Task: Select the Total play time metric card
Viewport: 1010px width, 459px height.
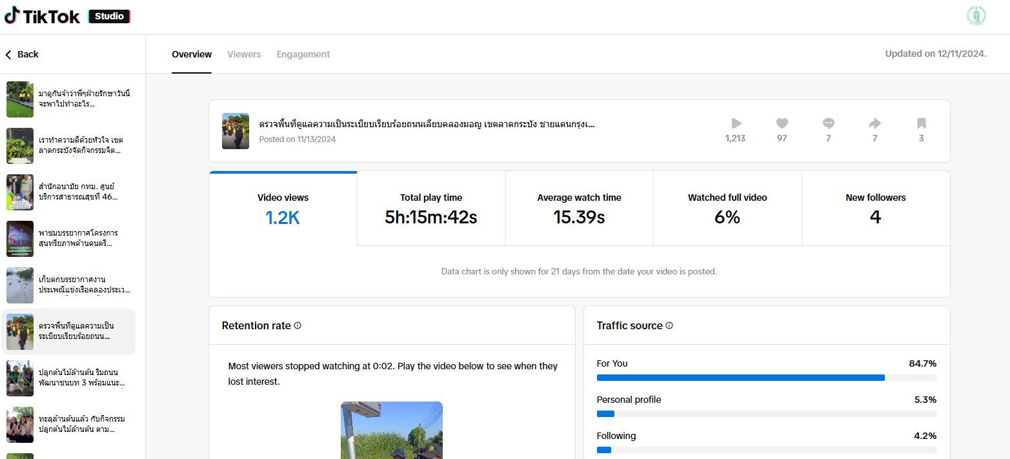Action: (x=431, y=209)
